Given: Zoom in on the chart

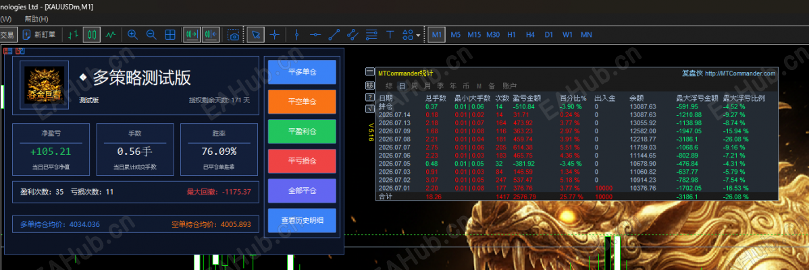Looking at the screenshot, I should [x=132, y=34].
